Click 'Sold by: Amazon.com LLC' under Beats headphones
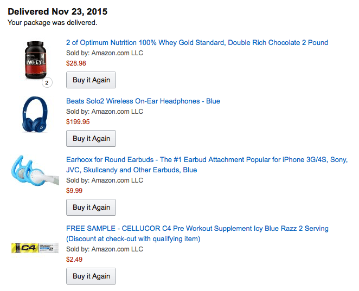 tap(104, 112)
